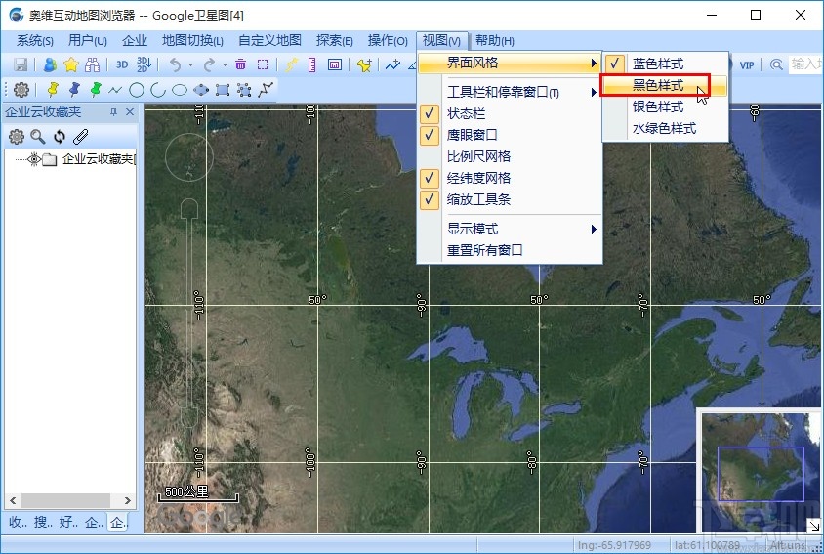Select the arc drawing tool
The image size is (824, 554).
click(x=158, y=90)
